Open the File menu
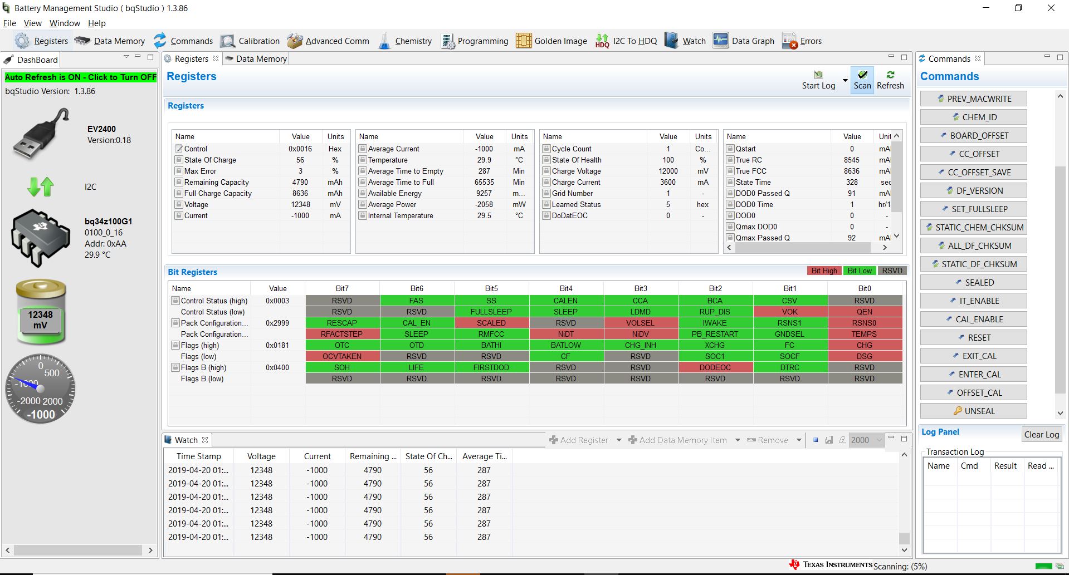The height and width of the screenshot is (575, 1069). coord(9,23)
